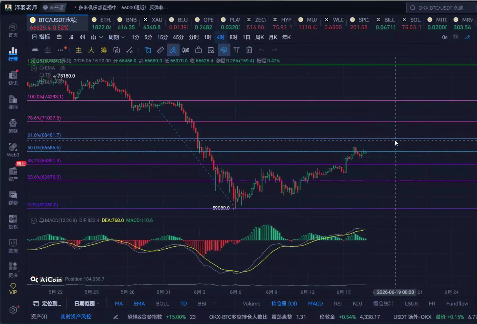Switch to the 1日 timeframe
477x324 pixels.
coord(246,37)
